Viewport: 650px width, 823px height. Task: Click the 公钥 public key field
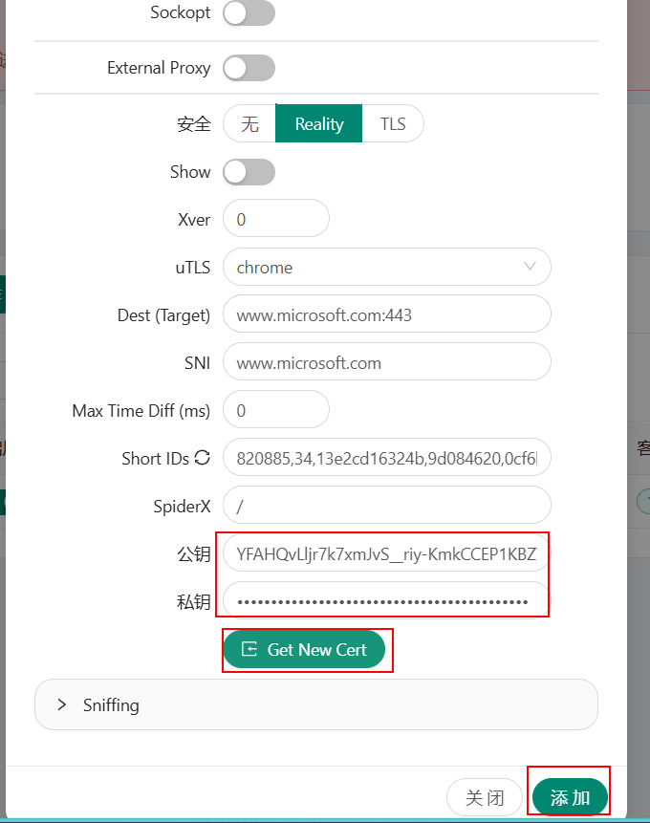[386, 553]
